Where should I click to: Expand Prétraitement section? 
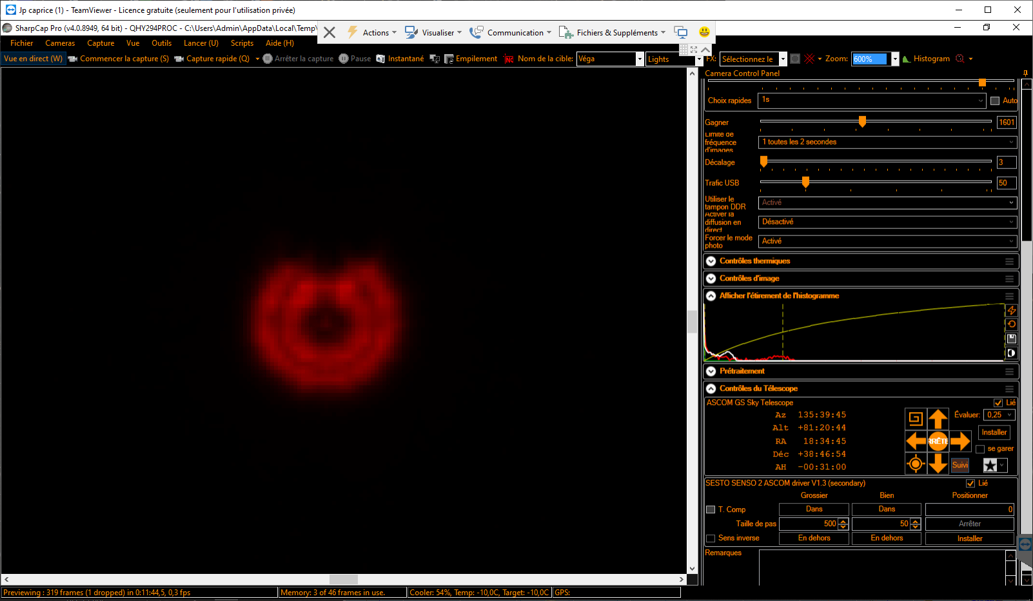711,371
